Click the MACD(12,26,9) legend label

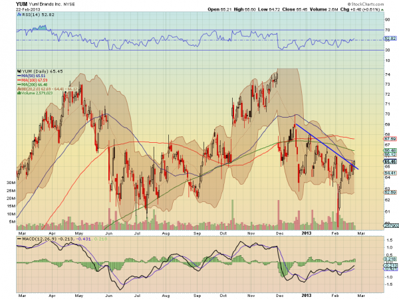pos(39,239)
